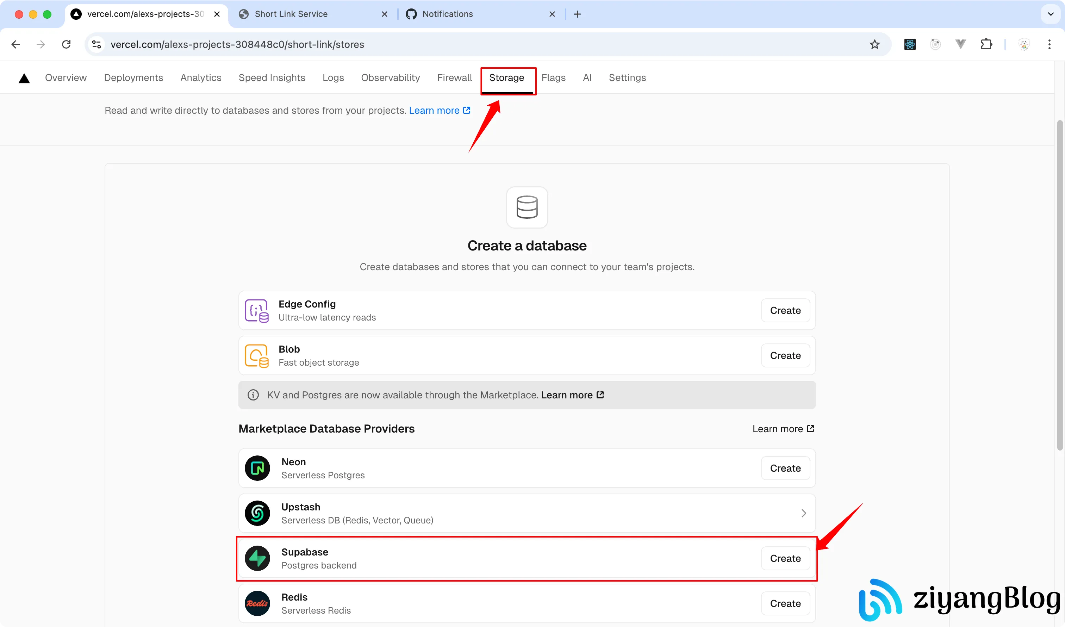Open the Flags tab
1065x627 pixels.
pyautogui.click(x=553, y=78)
